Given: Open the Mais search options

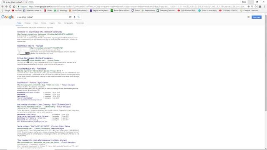Looking at the screenshot, I should click(x=59, y=23).
